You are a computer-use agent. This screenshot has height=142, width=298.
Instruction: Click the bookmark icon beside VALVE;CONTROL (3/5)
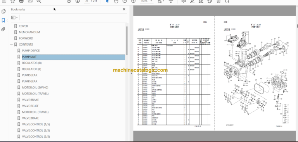click(x=19, y=137)
